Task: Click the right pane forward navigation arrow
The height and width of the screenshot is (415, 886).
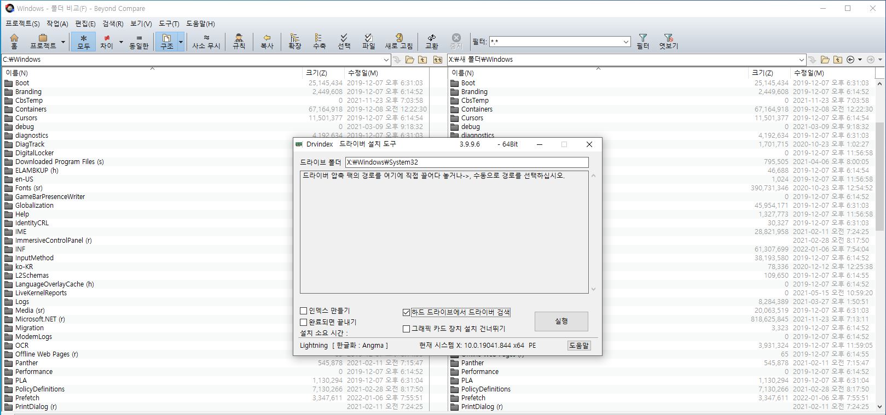Action: pos(871,60)
